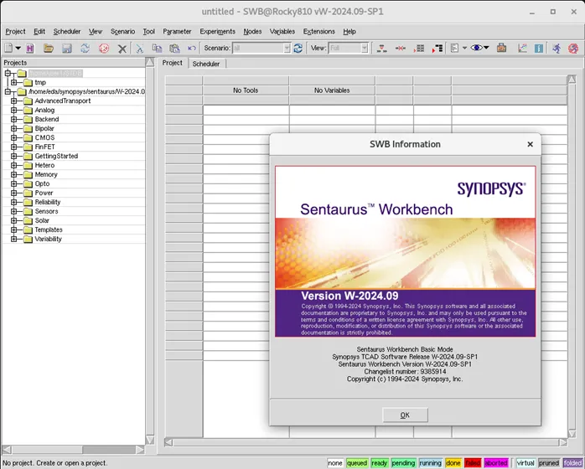Viewport: 585px width, 469px height.
Task: Click the black tree with red arrow icon
Action: coord(437,48)
